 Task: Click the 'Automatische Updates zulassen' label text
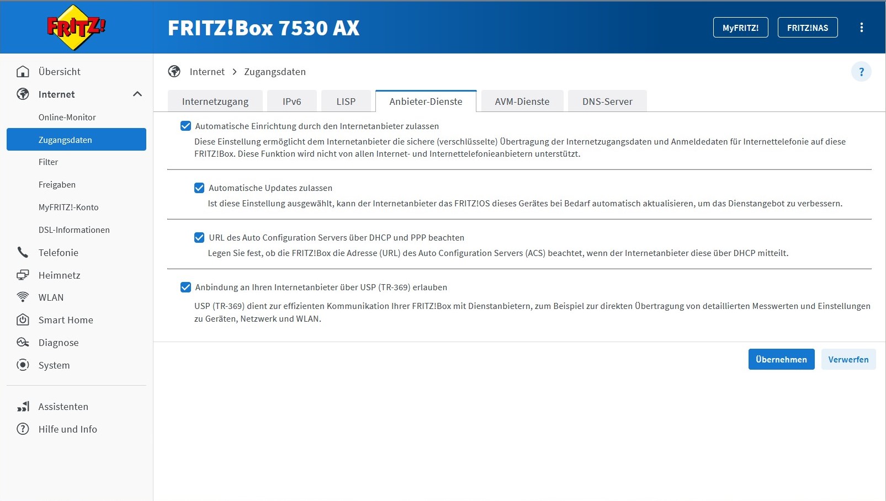pos(270,188)
